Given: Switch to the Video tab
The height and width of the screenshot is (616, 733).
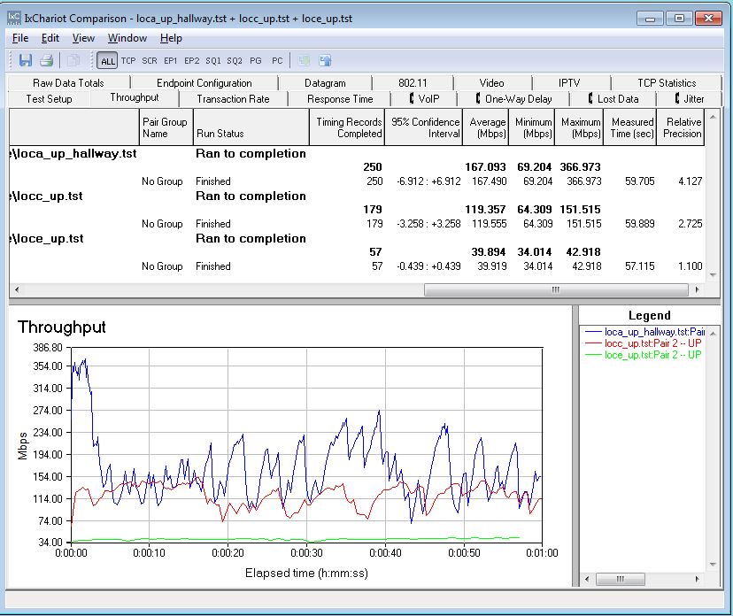Looking at the screenshot, I should 492,82.
